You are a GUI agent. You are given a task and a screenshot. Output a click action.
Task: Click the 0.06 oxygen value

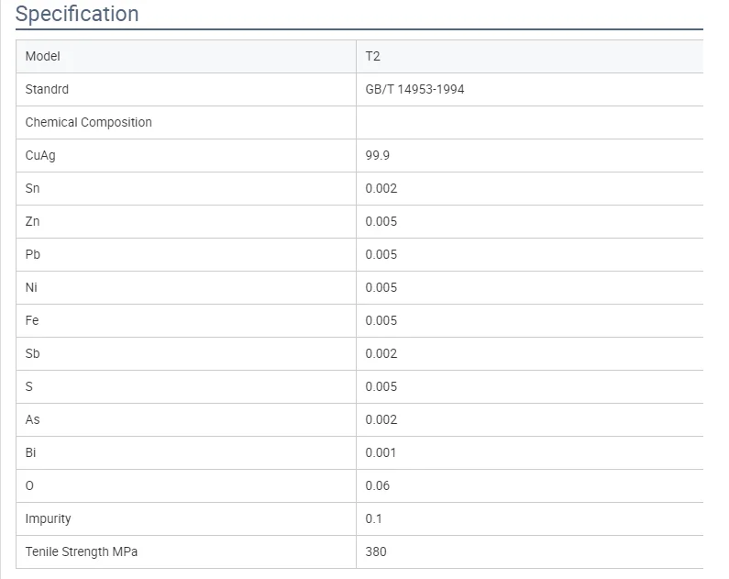377,485
